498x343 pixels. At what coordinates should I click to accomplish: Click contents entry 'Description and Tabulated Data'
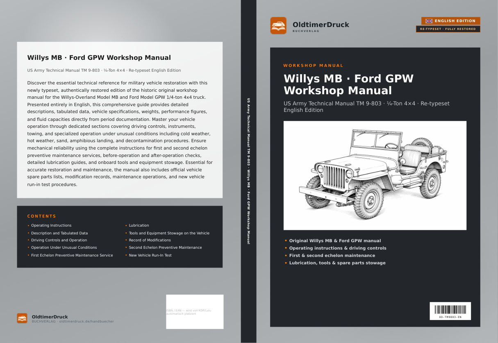pos(59,233)
